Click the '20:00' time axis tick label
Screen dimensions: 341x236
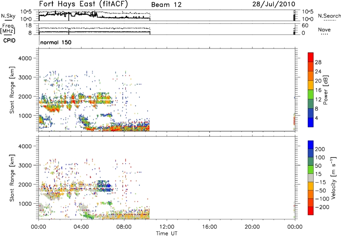(252, 227)
